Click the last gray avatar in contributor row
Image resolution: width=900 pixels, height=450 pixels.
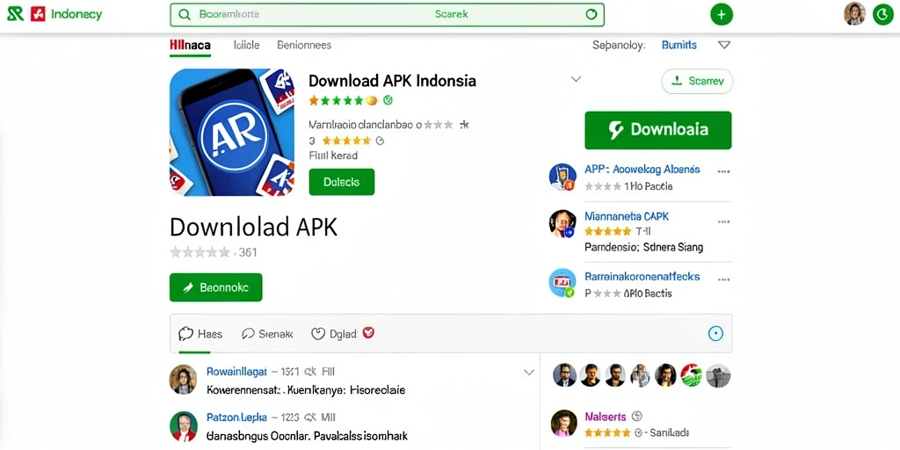(x=718, y=375)
